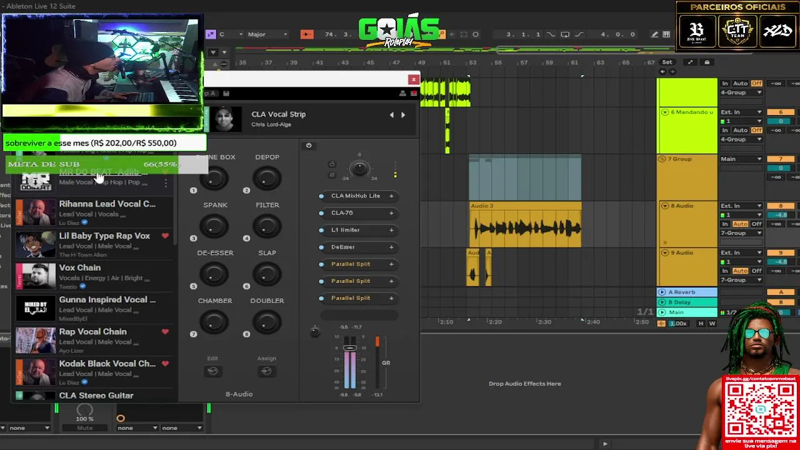Open the root key C dropdown
The height and width of the screenshot is (450, 800).
[x=230, y=34]
